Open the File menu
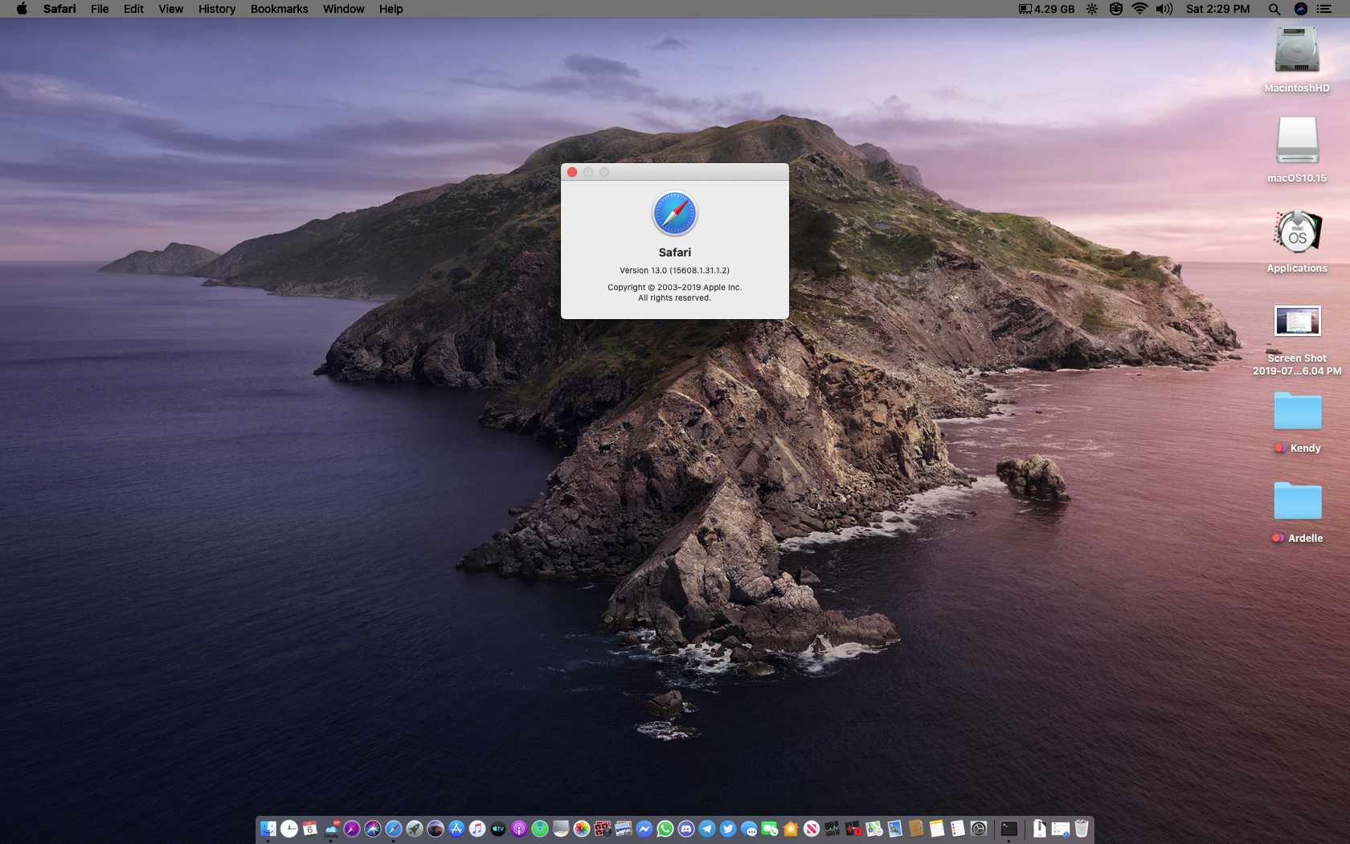The width and height of the screenshot is (1350, 844). [x=100, y=9]
